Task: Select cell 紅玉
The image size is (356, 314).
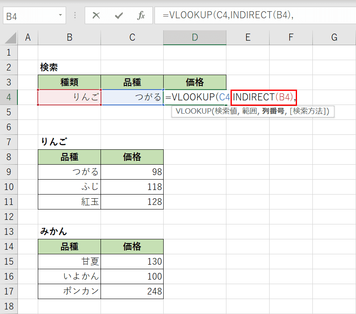Action: tap(69, 202)
